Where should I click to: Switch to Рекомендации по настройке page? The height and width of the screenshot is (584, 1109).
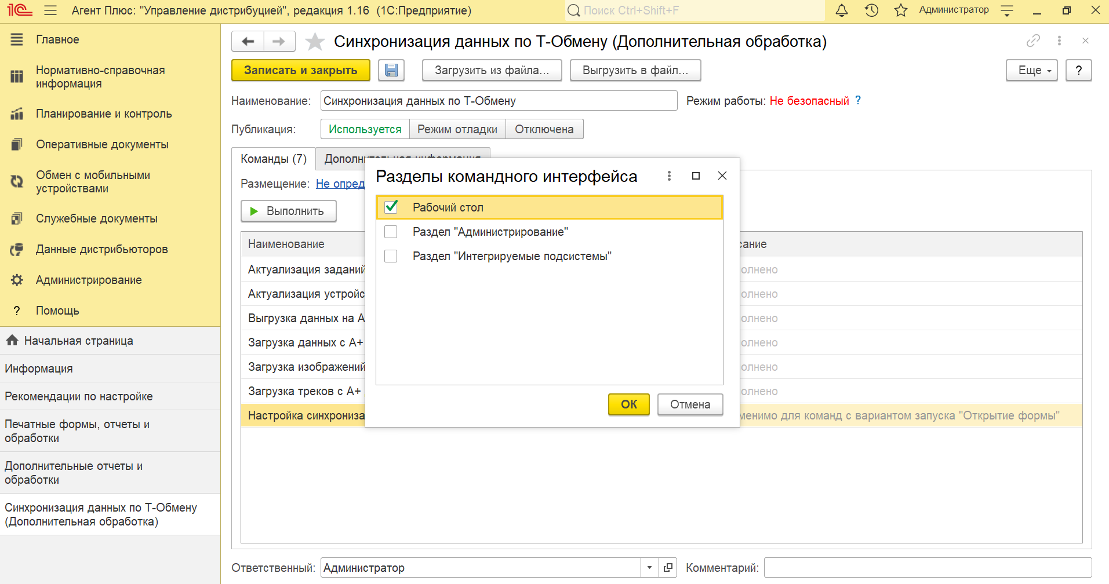(x=110, y=396)
